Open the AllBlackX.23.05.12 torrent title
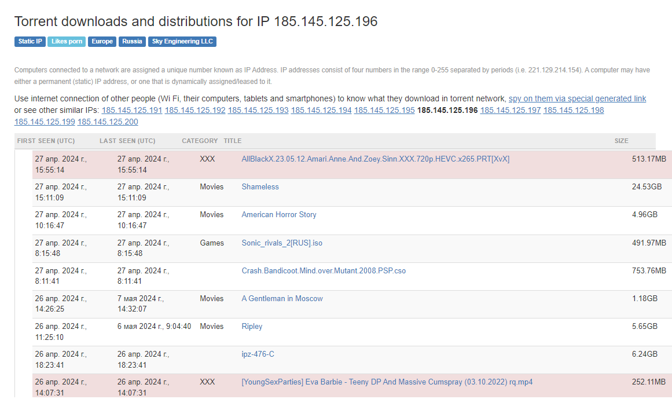 pyautogui.click(x=376, y=159)
